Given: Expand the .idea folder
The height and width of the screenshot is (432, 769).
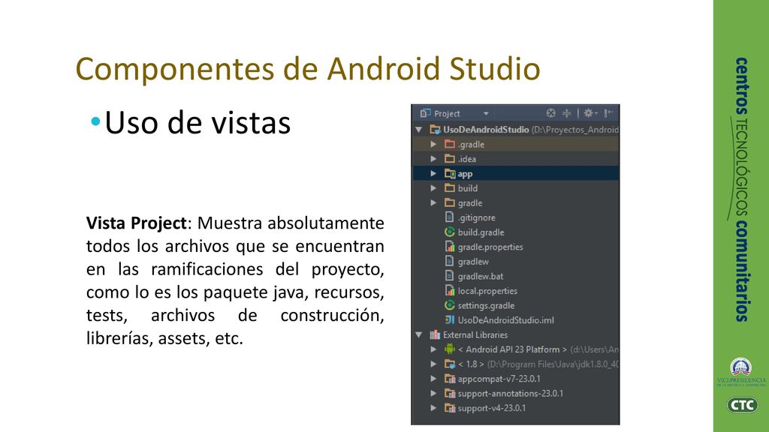Looking at the screenshot, I should [433, 159].
